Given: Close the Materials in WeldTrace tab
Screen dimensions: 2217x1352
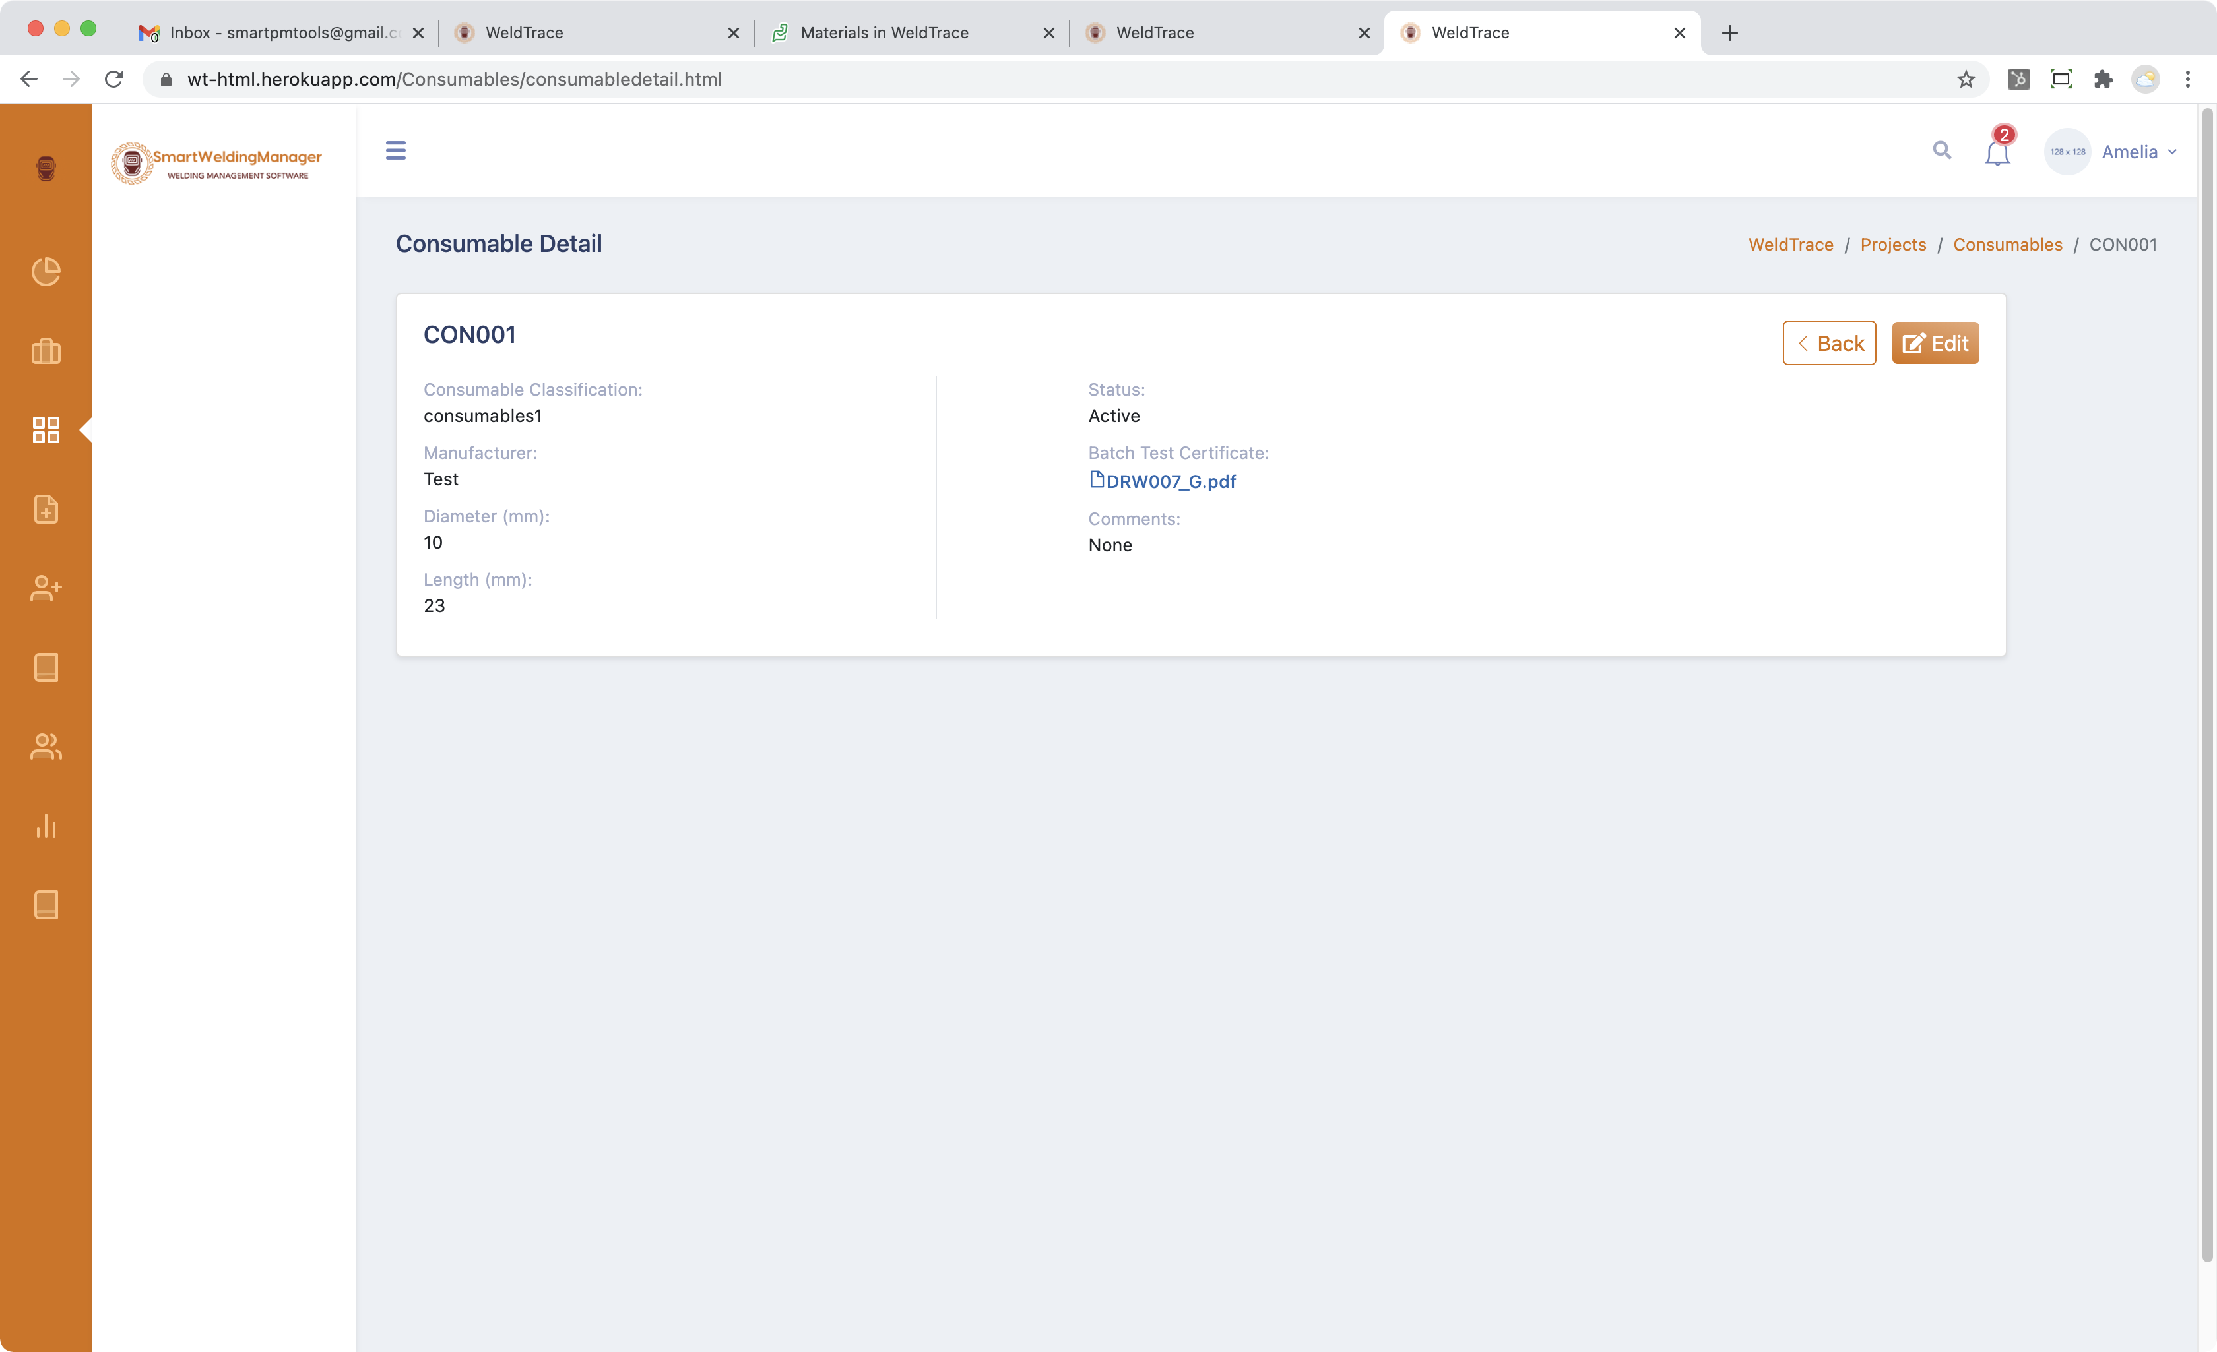Looking at the screenshot, I should [x=1048, y=32].
